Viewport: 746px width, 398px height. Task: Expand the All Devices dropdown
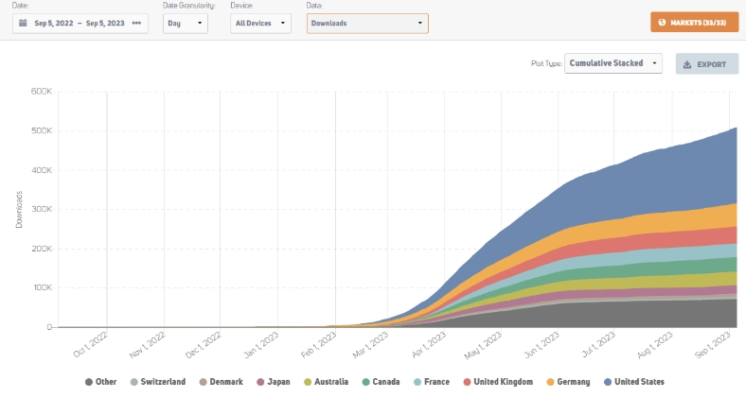tap(260, 23)
